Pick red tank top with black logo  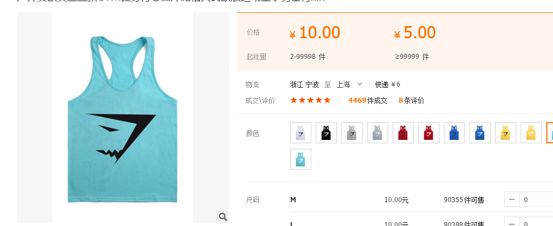point(403,133)
